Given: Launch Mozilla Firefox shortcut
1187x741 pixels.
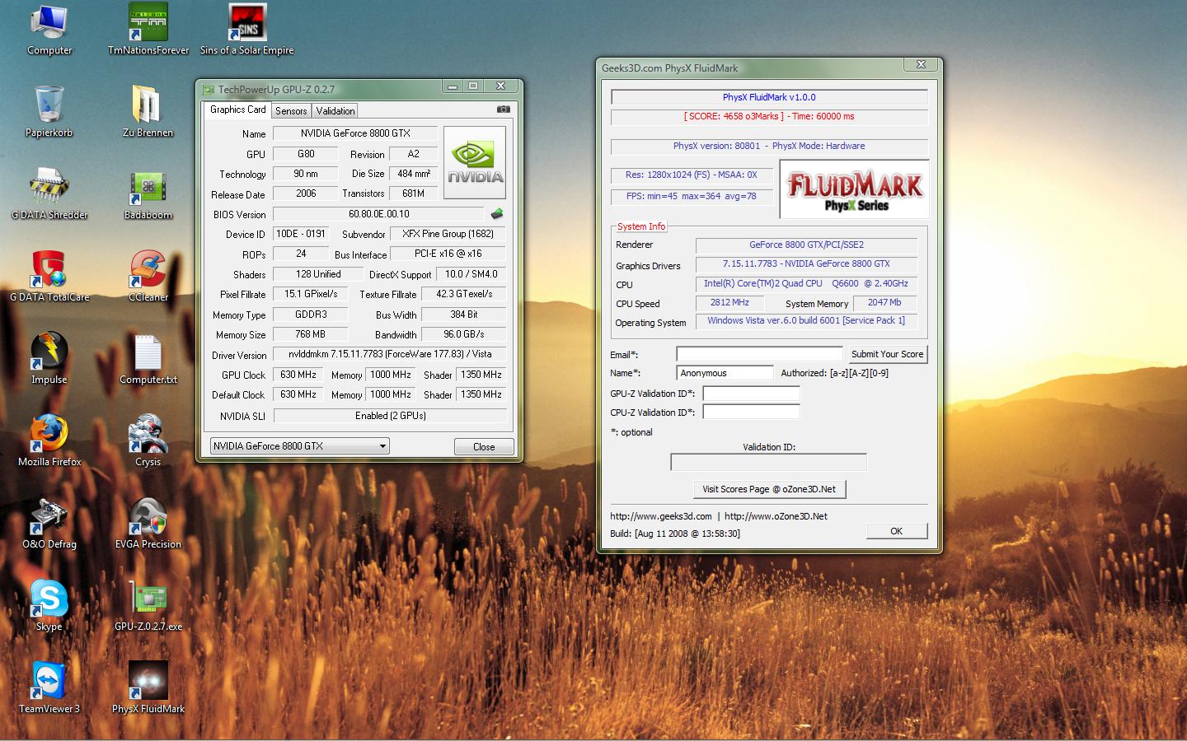Looking at the screenshot, I should tap(49, 441).
